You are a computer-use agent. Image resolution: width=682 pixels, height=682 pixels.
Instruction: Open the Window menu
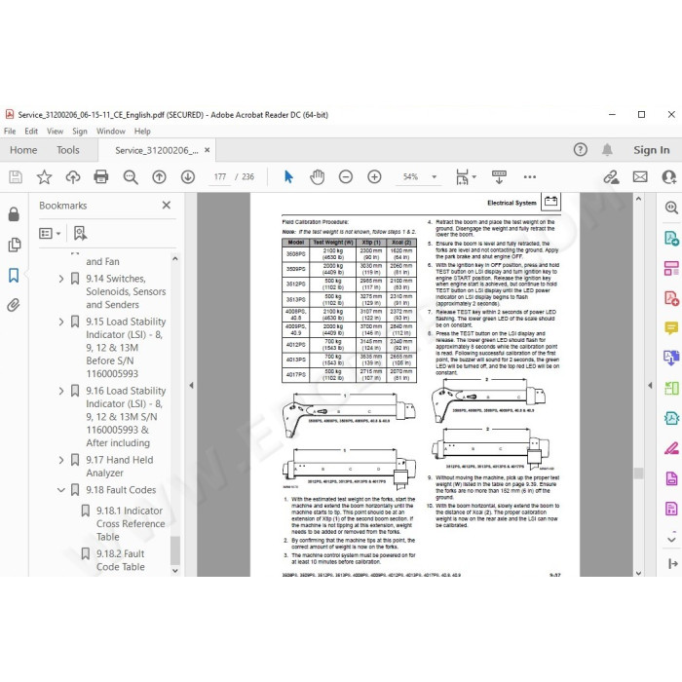(x=110, y=131)
